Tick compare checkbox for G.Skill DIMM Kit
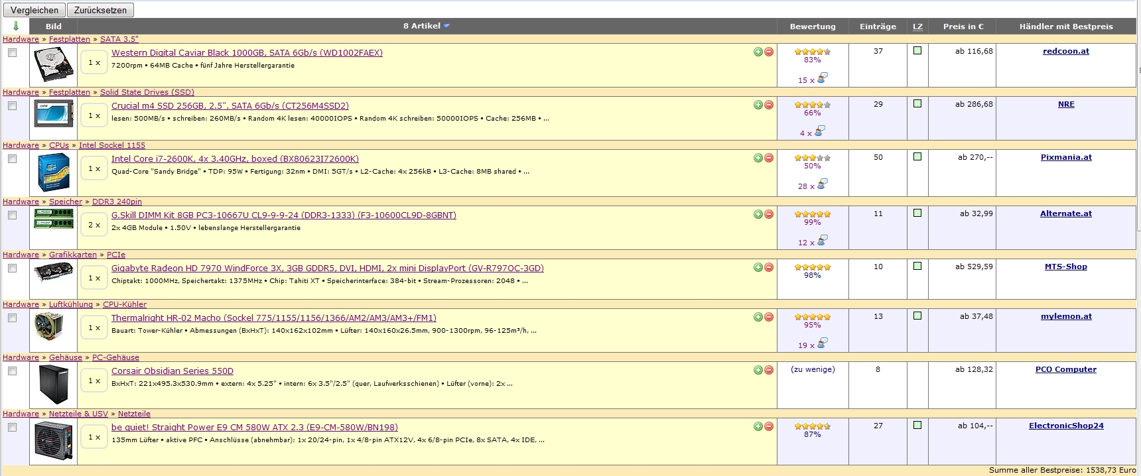This screenshot has height=476, width=1141. click(12, 215)
